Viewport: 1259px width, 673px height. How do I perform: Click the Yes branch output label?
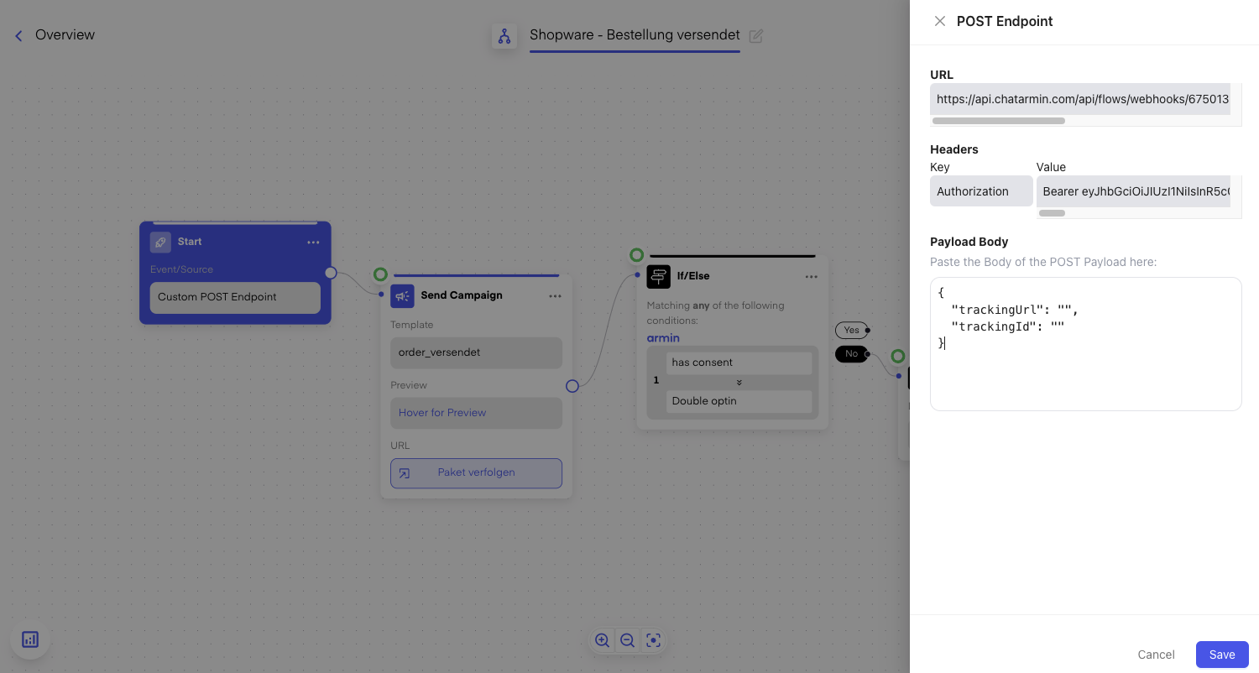point(851,330)
